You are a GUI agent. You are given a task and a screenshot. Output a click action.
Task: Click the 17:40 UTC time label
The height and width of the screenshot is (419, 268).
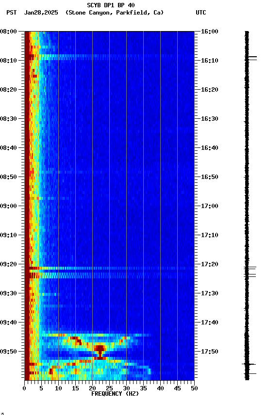[x=209, y=322]
